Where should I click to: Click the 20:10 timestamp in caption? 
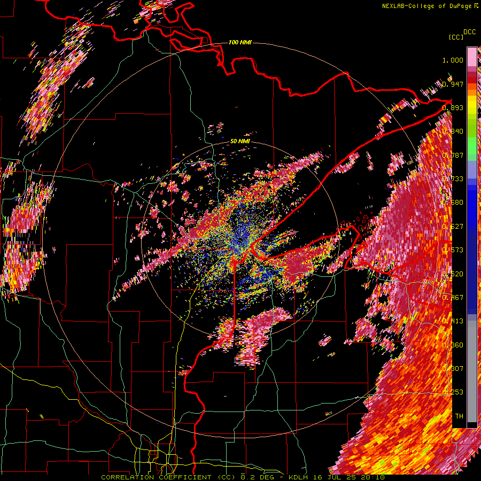pyautogui.click(x=374, y=477)
